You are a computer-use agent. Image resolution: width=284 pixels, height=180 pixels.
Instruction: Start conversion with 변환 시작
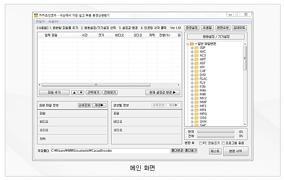coord(235,151)
